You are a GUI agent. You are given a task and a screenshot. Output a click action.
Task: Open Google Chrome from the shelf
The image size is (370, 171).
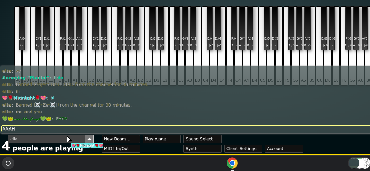click(232, 163)
